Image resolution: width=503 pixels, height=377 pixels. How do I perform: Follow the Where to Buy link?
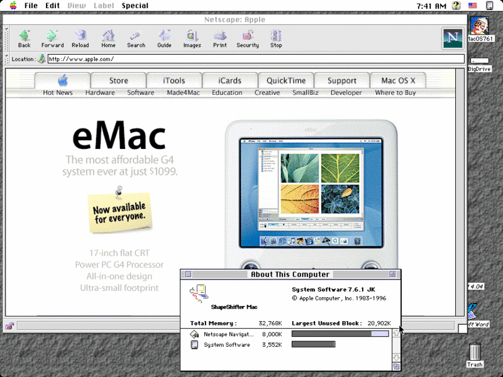coord(395,92)
